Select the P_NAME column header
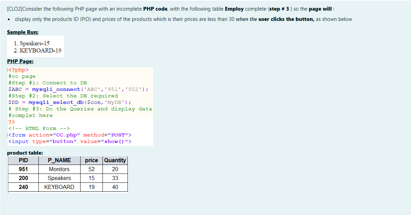 (59, 160)
